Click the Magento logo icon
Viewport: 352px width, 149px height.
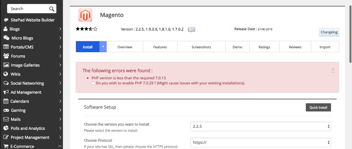[x=85, y=15]
